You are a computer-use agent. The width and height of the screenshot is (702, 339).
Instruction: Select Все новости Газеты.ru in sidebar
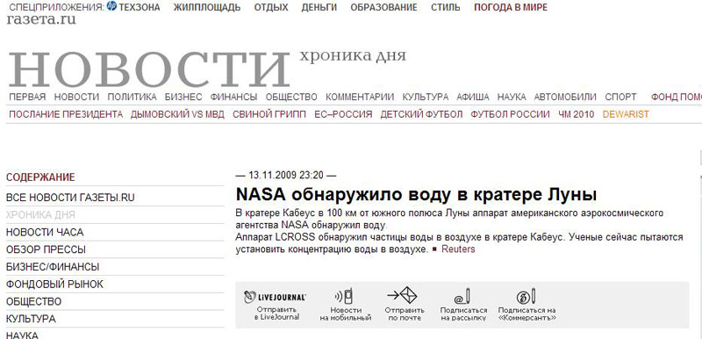[x=70, y=198]
